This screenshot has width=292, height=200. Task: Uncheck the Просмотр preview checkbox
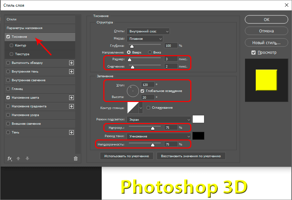[x=254, y=53]
